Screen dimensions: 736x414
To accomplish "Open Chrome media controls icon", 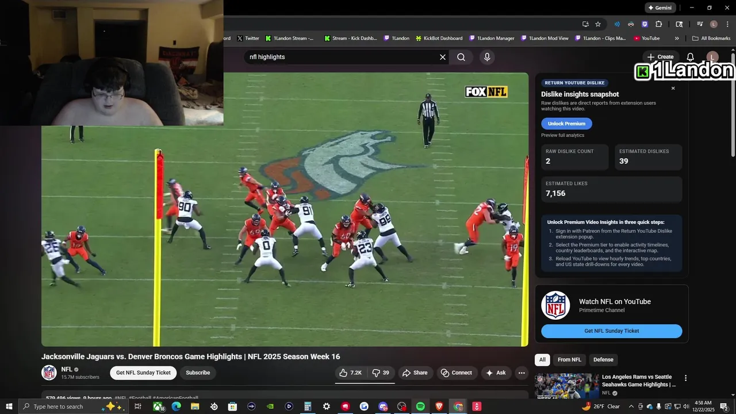I will (700, 24).
